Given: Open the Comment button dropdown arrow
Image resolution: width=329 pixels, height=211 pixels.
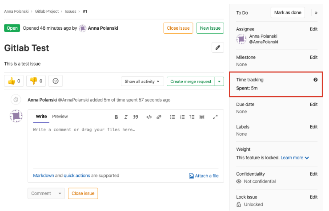Looking at the screenshot, I should 60,193.
